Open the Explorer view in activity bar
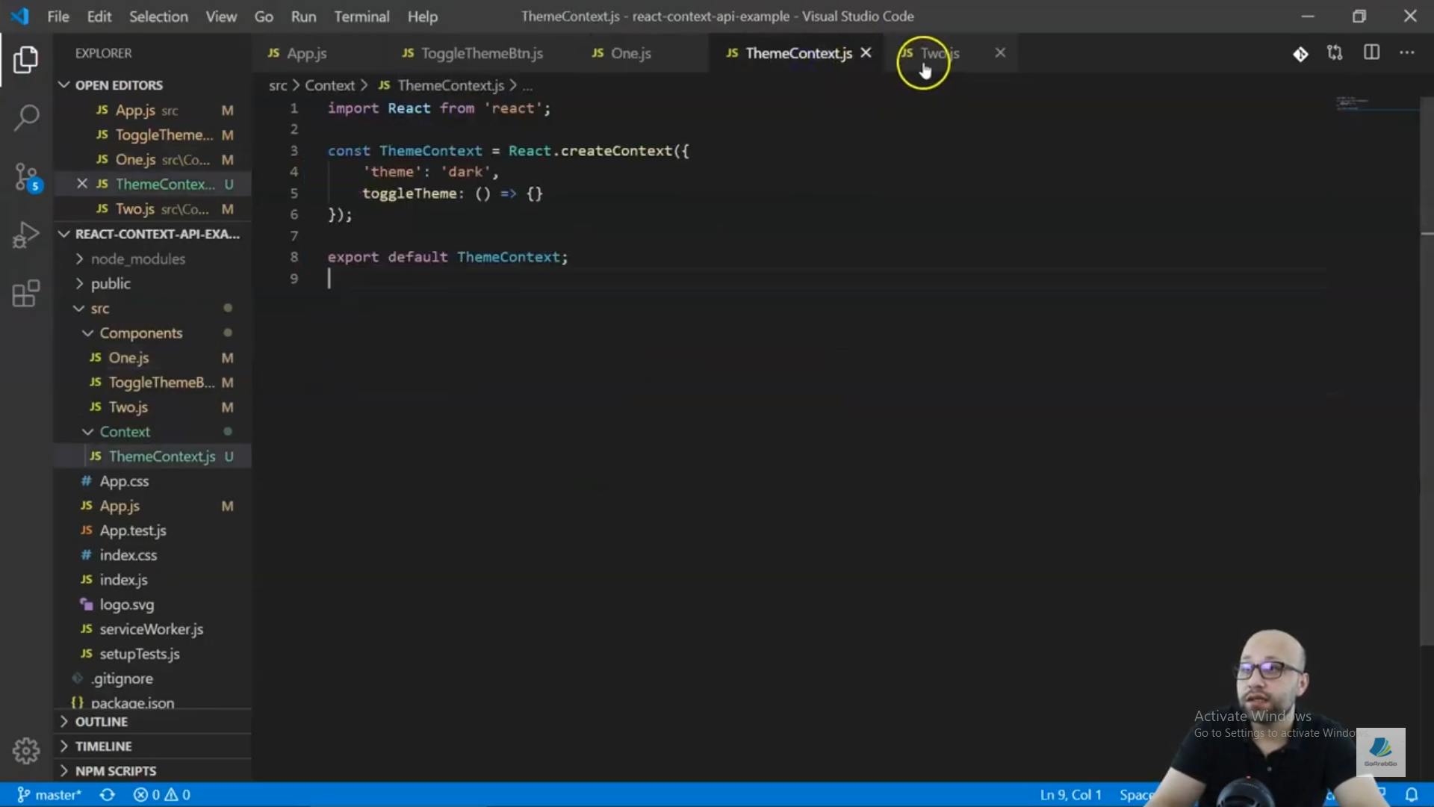Screen dimensions: 1434x807 tap(26, 60)
